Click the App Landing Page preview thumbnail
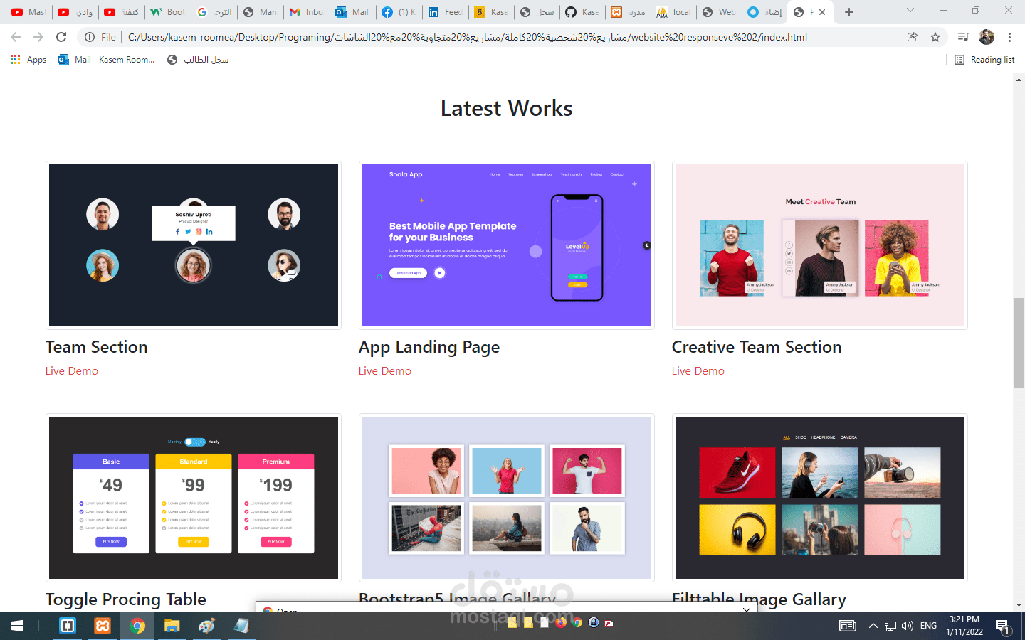This screenshot has height=640, width=1025. coord(506,245)
